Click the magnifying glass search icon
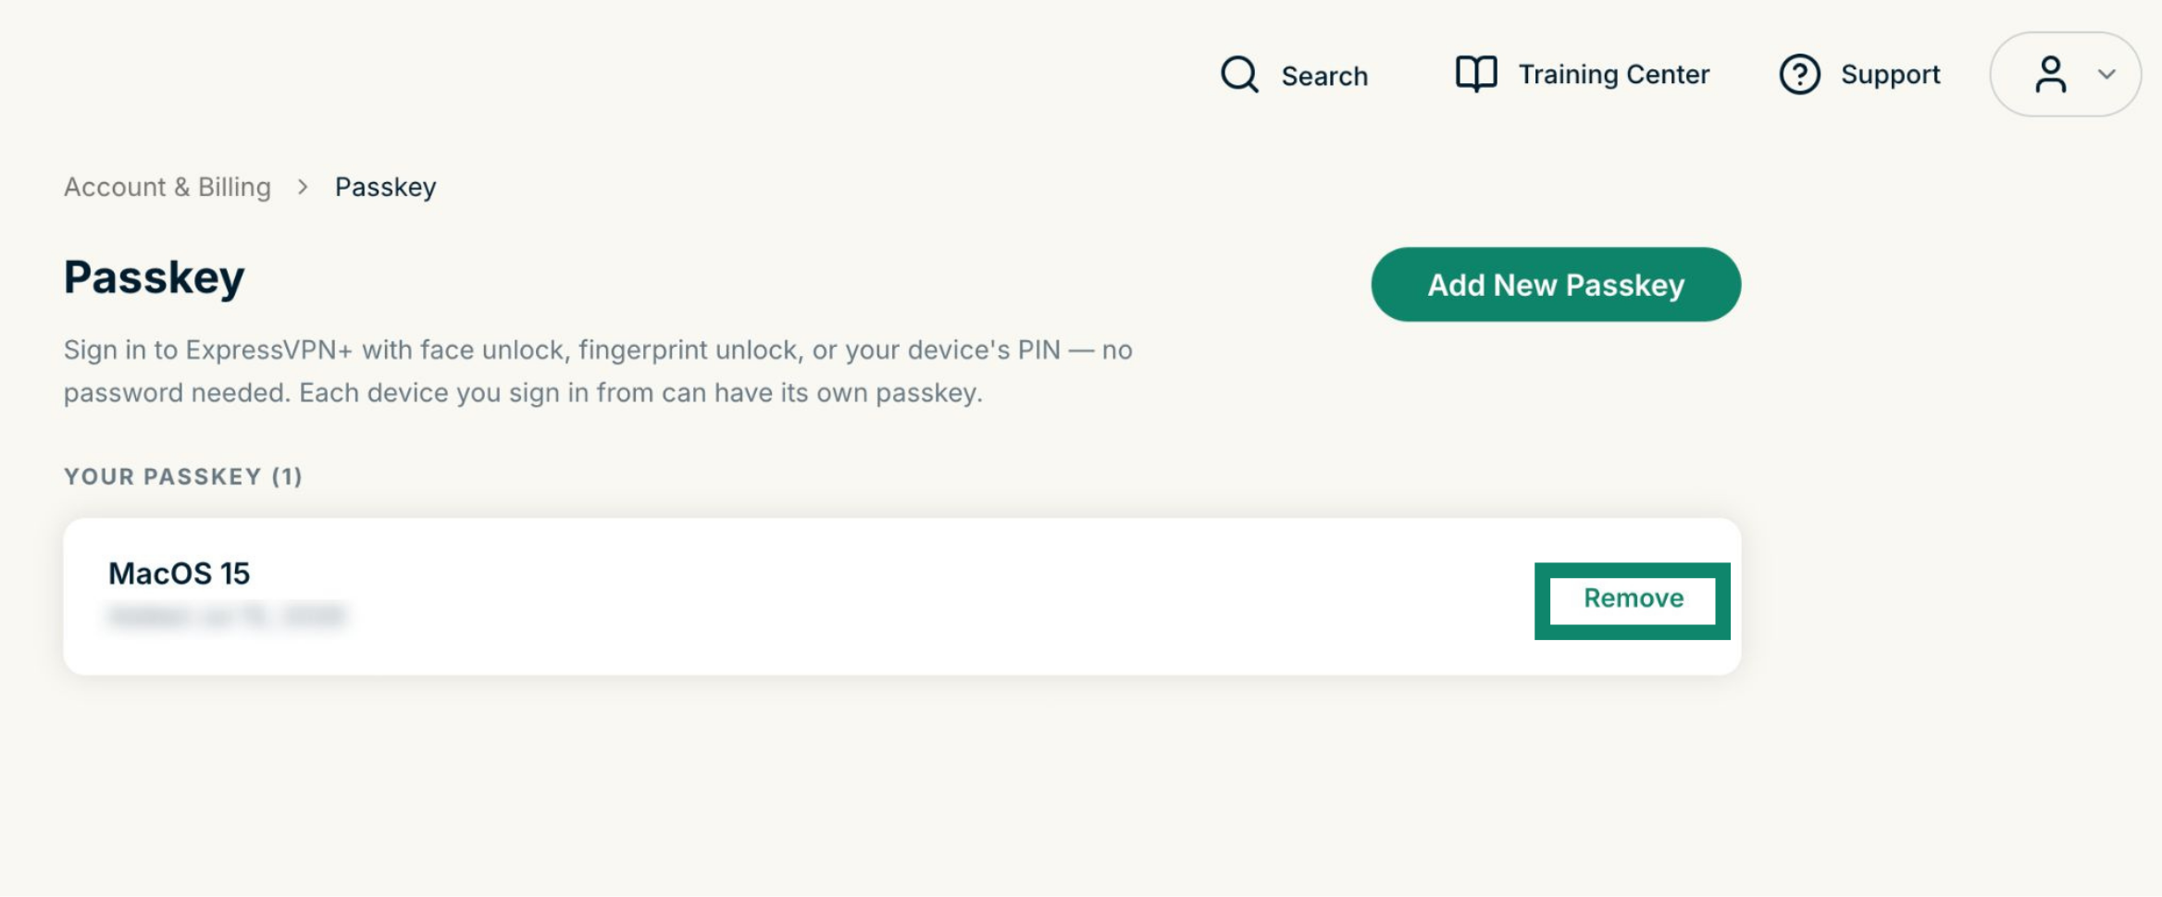This screenshot has width=2162, height=897. tap(1239, 74)
